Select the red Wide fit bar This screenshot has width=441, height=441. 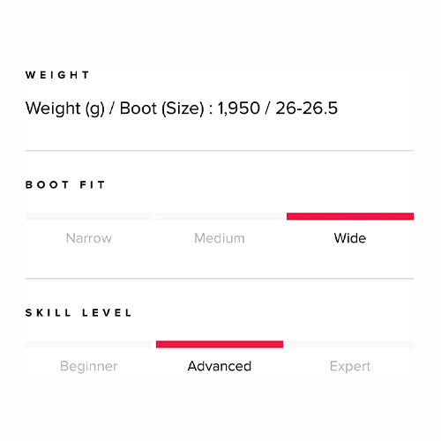(350, 216)
